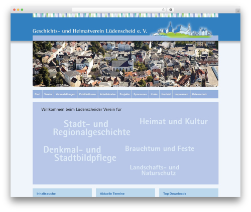Click the Brauchtum und Feste heading
251x212 pixels.
tap(160, 148)
